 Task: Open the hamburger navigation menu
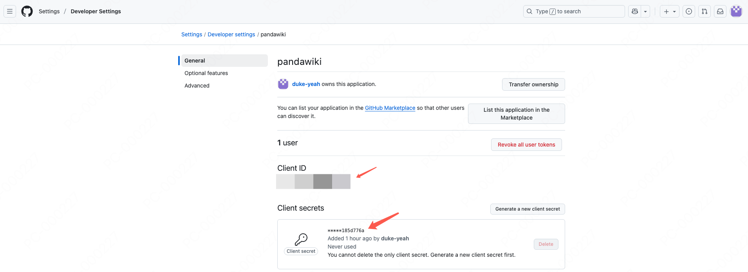(x=10, y=11)
